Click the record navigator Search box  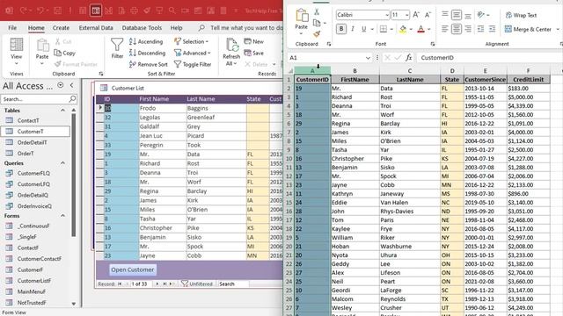[x=233, y=284]
